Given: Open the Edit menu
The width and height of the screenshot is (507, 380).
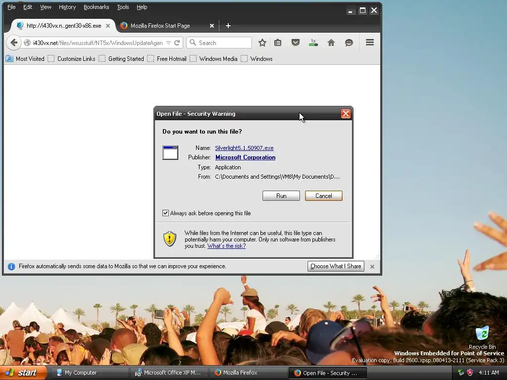Looking at the screenshot, I should (28, 7).
